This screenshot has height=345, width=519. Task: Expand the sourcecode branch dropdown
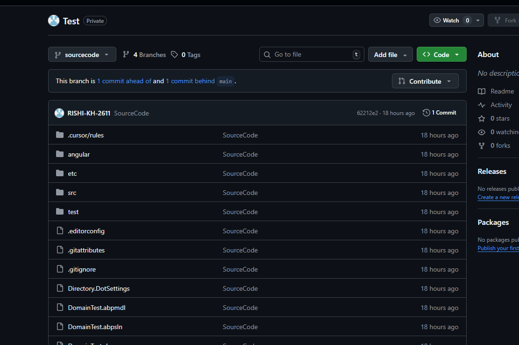click(x=82, y=55)
